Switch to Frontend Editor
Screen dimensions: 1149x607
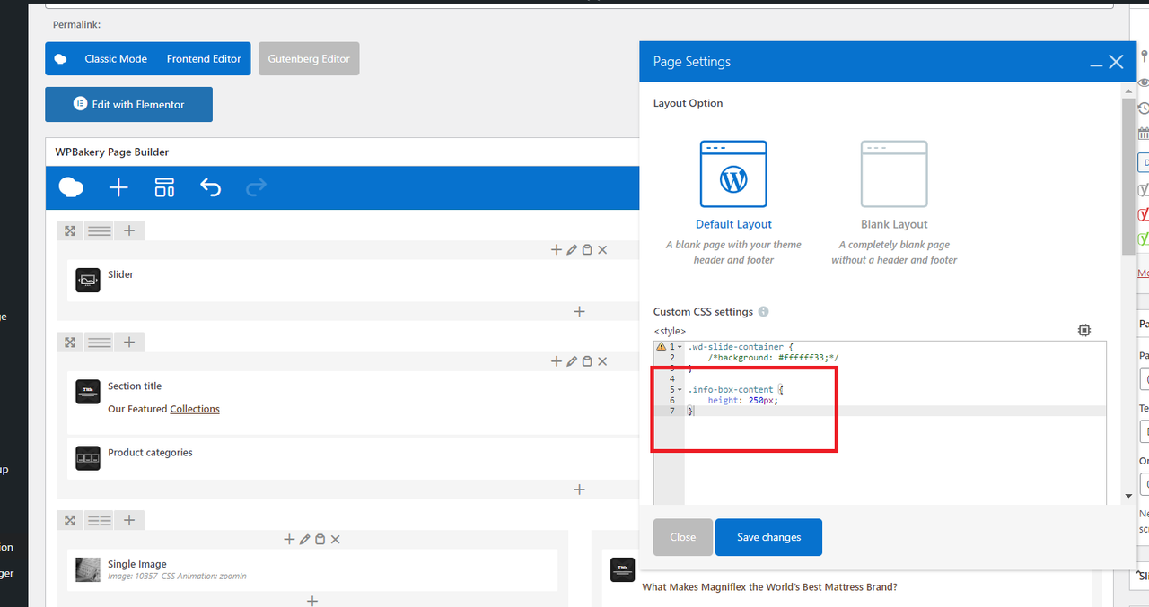204,58
